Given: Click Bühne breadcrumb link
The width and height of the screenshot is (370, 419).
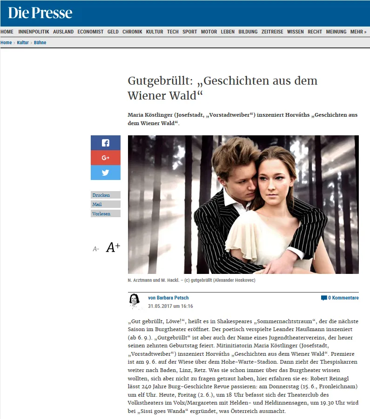Looking at the screenshot, I should (40, 42).
